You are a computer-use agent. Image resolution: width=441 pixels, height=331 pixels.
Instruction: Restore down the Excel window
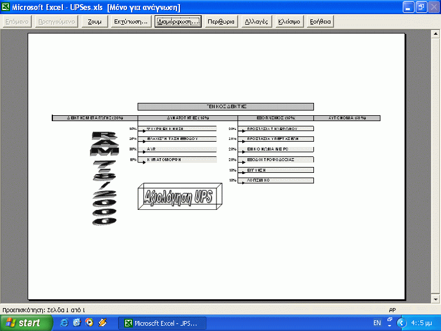[421, 7]
